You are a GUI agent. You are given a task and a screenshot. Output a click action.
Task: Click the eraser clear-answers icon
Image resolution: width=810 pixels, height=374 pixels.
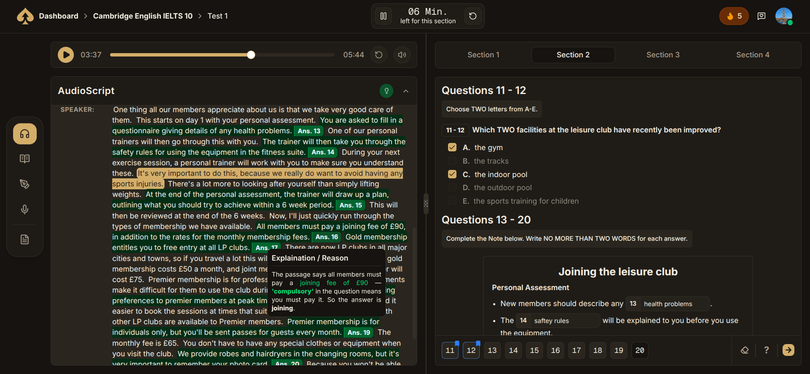pos(745,350)
